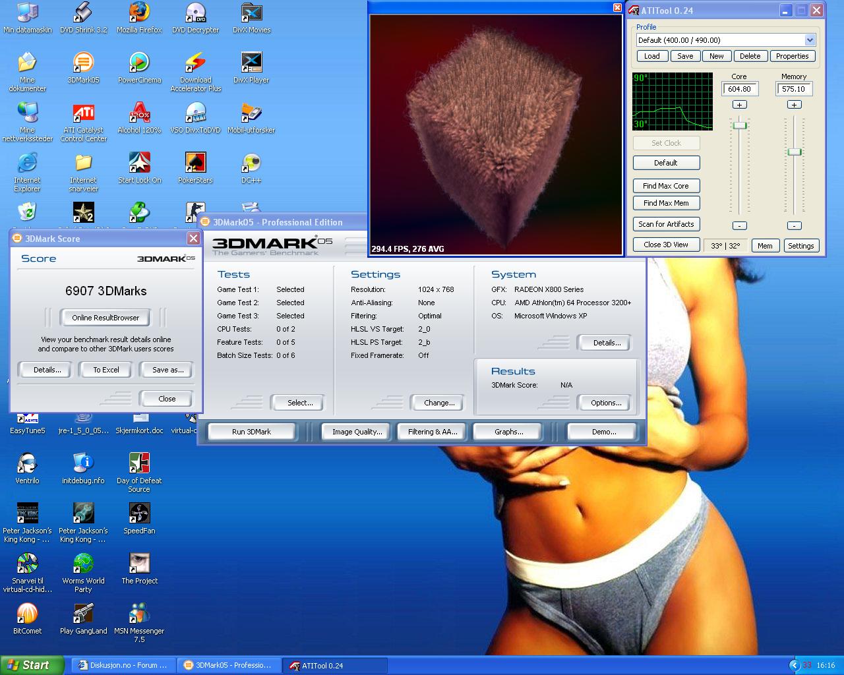This screenshot has width=844, height=675.
Task: Open the MSN Messenger 7.5 icon
Action: [139, 623]
